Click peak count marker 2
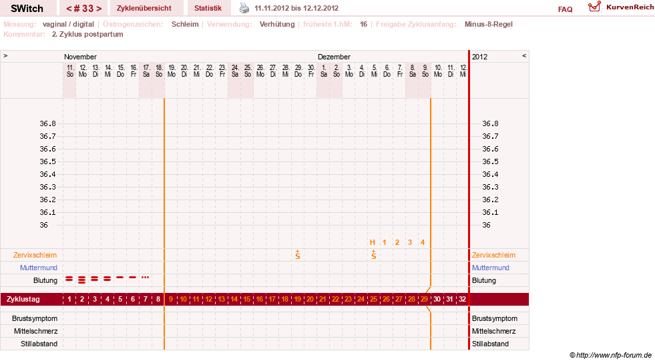The image size is (655, 363). pos(397,242)
